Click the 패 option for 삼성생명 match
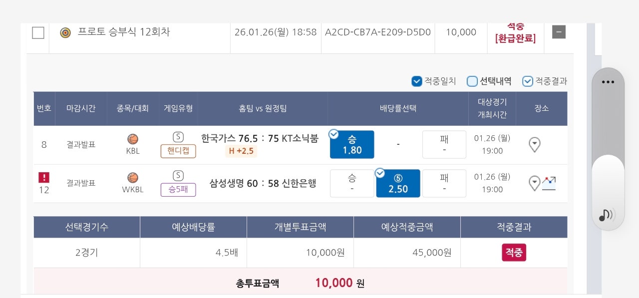The image size is (639, 298). (x=444, y=183)
